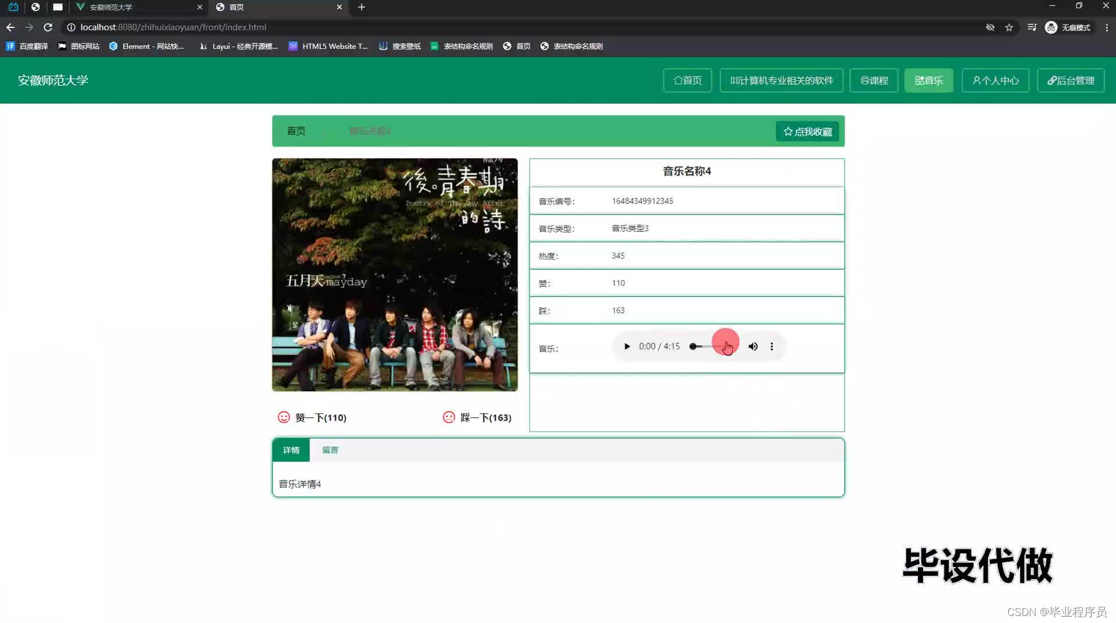Image resolution: width=1116 pixels, height=623 pixels.
Task: Click the 首页 breadcrumb link
Action: point(296,131)
